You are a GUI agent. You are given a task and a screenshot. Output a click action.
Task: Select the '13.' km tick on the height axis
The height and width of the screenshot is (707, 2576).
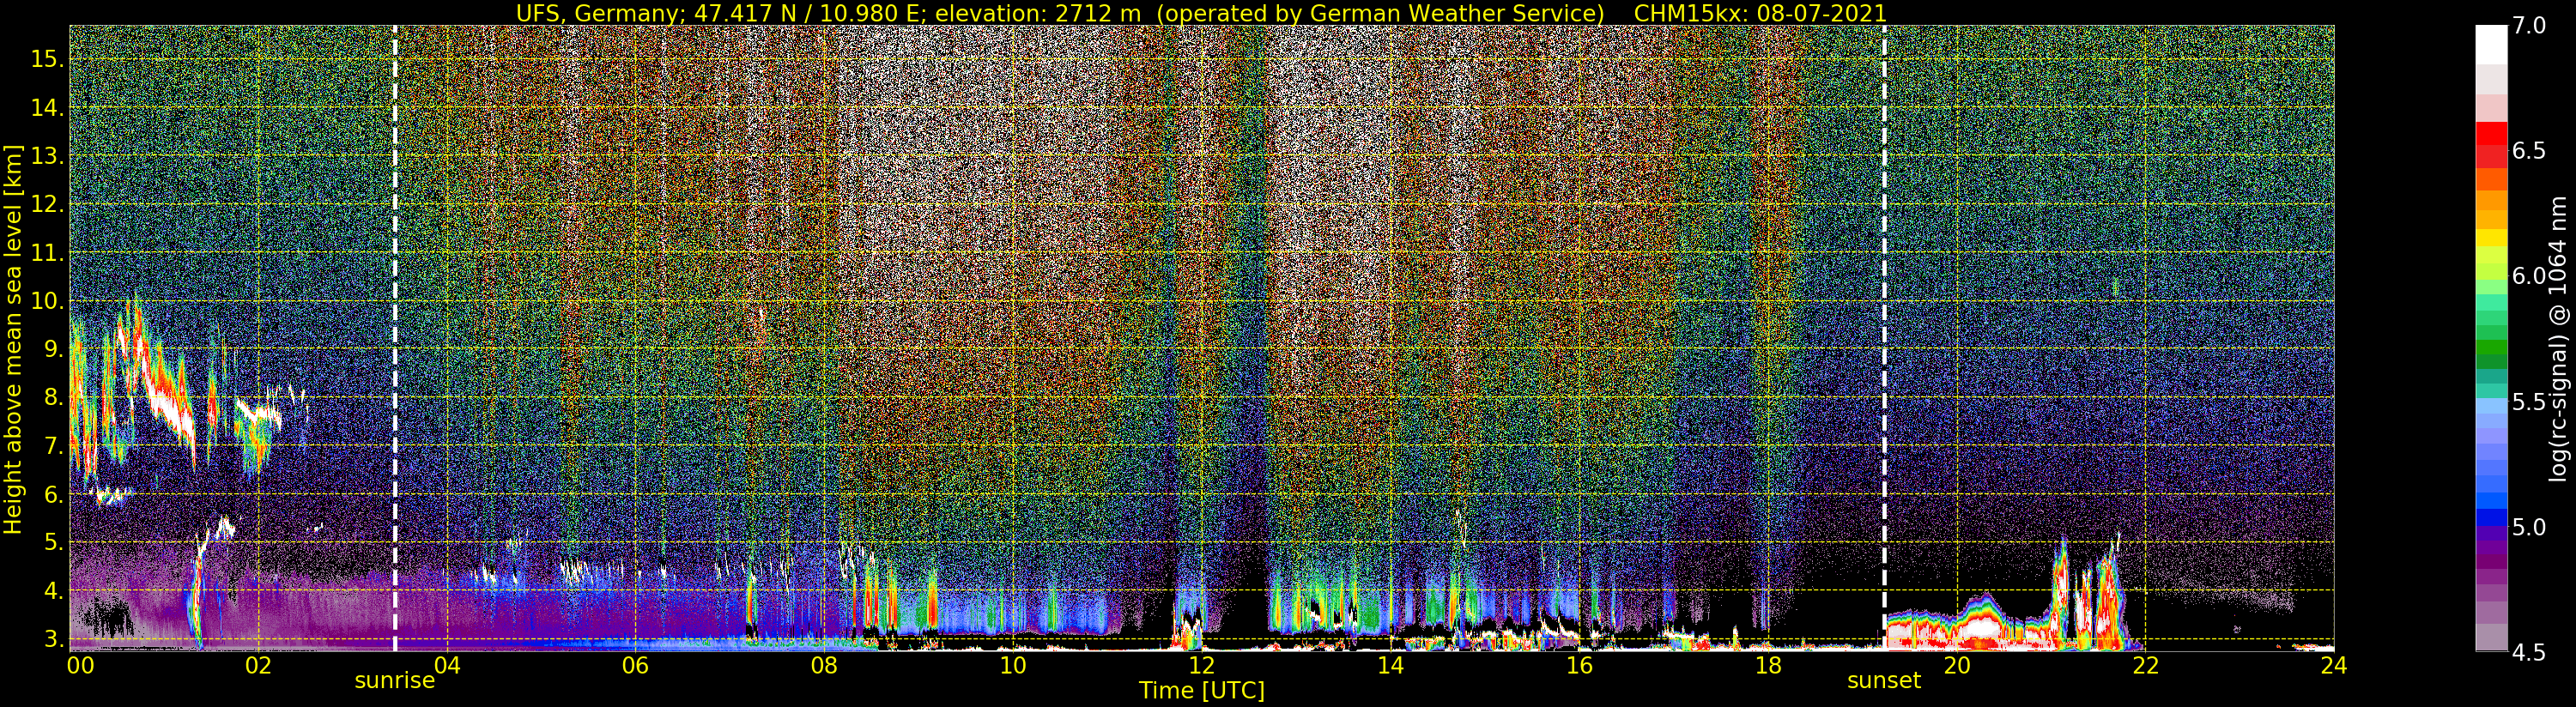48,156
